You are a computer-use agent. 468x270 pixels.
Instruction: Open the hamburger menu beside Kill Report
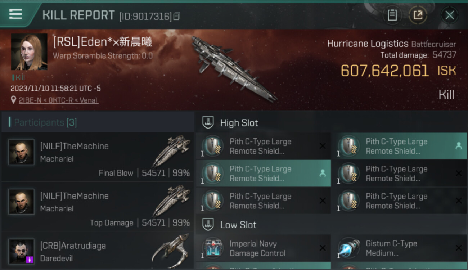coord(15,14)
